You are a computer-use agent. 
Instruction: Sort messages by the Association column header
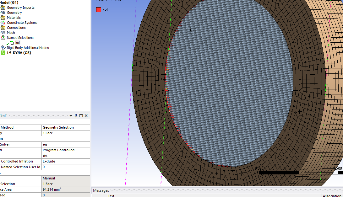(x=332, y=196)
